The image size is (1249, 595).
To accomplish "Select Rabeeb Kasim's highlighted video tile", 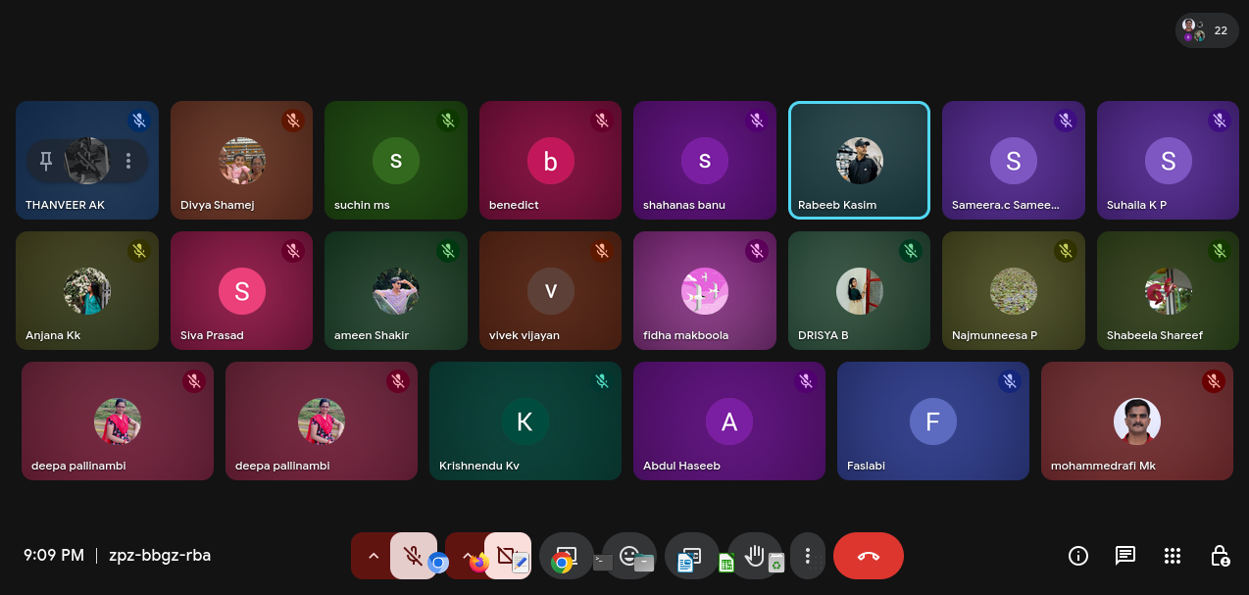I will 859,160.
